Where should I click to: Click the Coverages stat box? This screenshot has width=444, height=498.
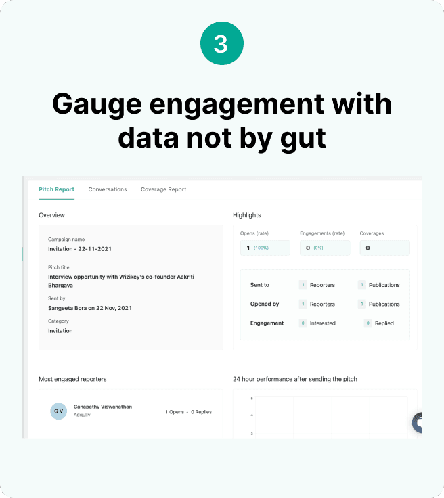click(x=384, y=248)
